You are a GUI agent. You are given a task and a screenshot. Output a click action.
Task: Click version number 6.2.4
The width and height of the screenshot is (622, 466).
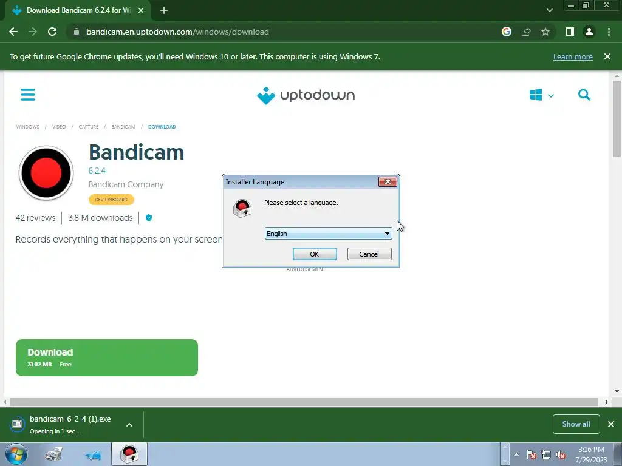pyautogui.click(x=97, y=171)
